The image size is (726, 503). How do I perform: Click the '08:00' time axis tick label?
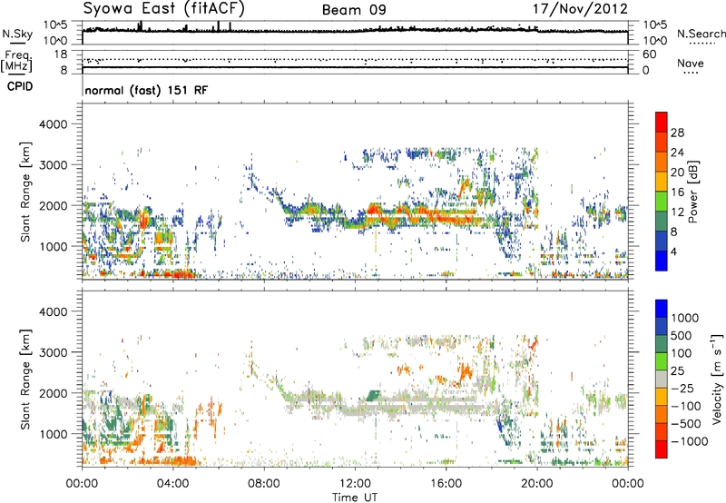264,484
